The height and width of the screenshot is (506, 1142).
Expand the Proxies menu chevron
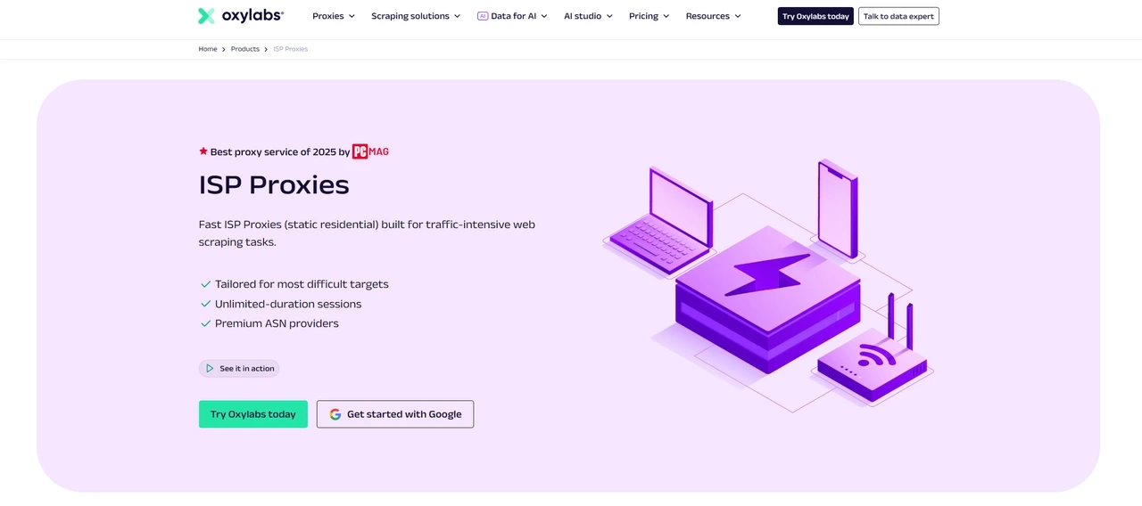352,16
